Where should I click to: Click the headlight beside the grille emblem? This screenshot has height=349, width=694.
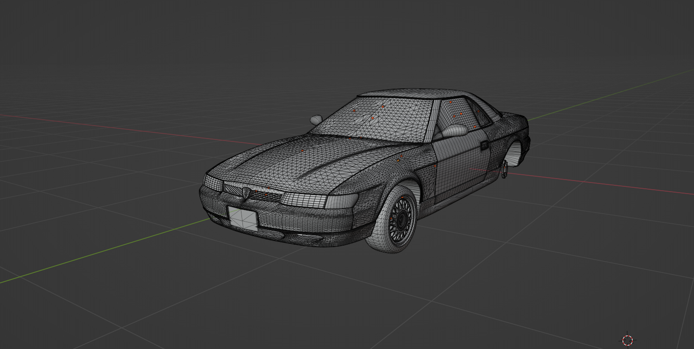click(x=213, y=183)
